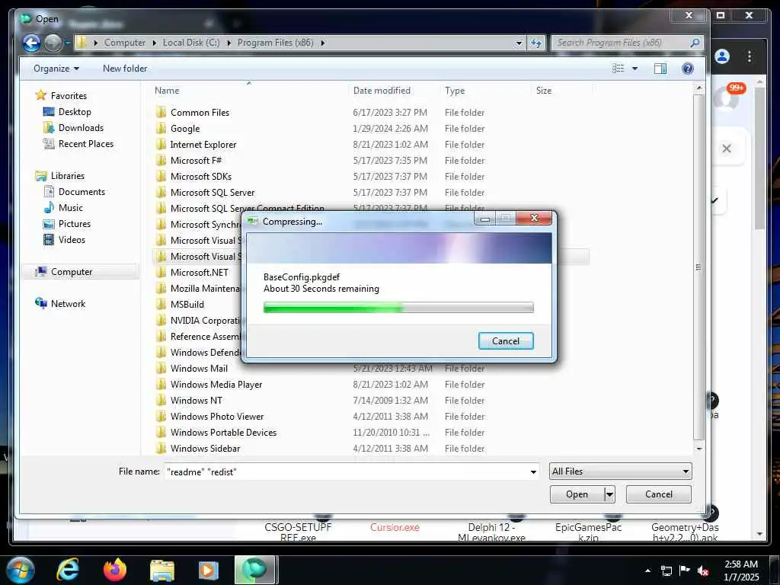Select the Windows Mail folder
This screenshot has height=585, width=780.
[x=199, y=368]
